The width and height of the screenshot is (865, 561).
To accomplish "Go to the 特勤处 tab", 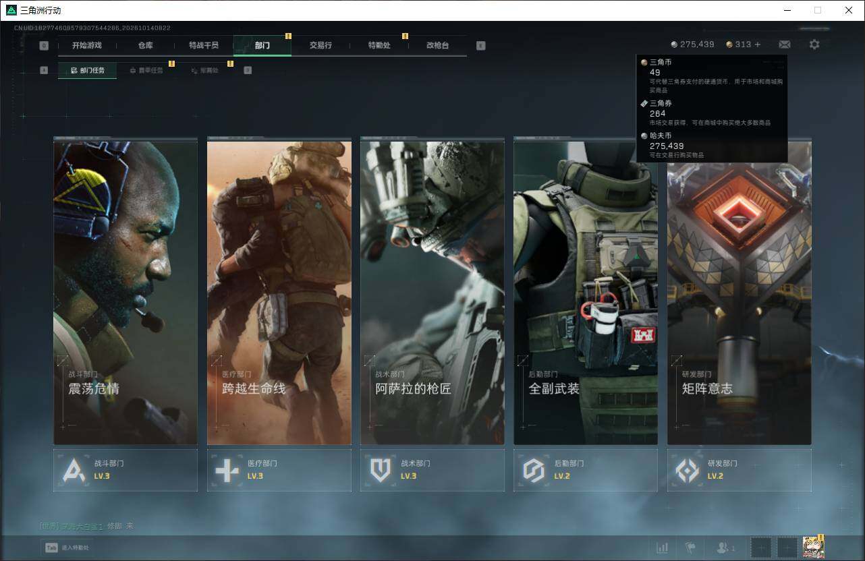I will (379, 45).
